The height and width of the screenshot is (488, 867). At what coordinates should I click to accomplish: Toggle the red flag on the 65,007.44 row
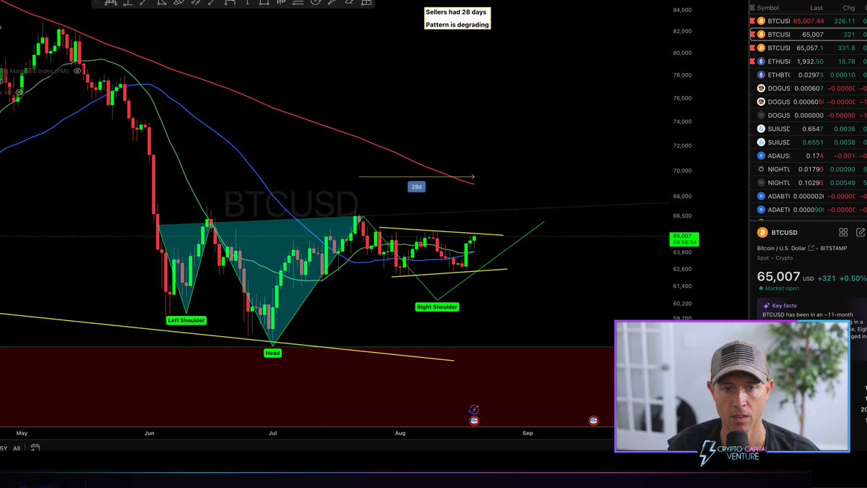pyautogui.click(x=752, y=21)
